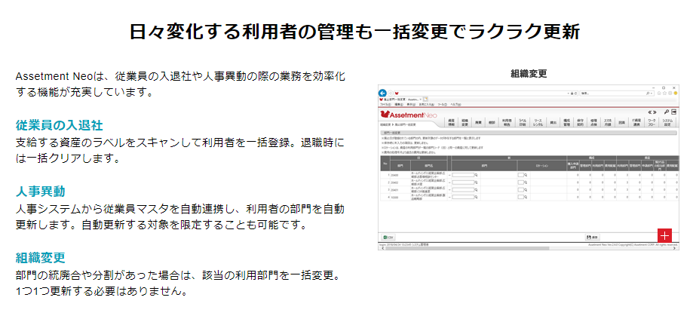Open the 資産情報 navigation tab

click(451, 121)
